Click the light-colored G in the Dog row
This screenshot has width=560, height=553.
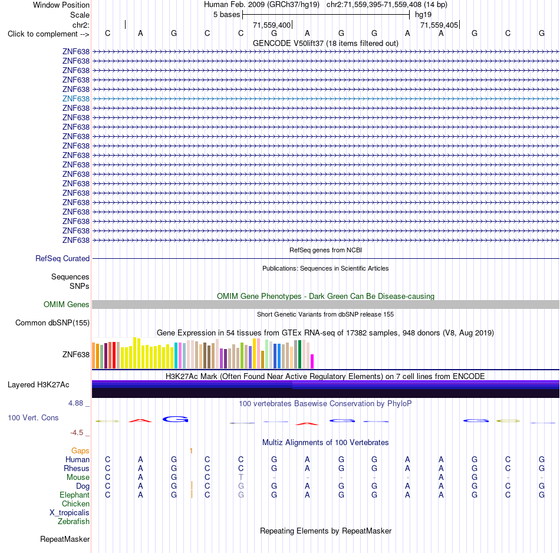241,486
